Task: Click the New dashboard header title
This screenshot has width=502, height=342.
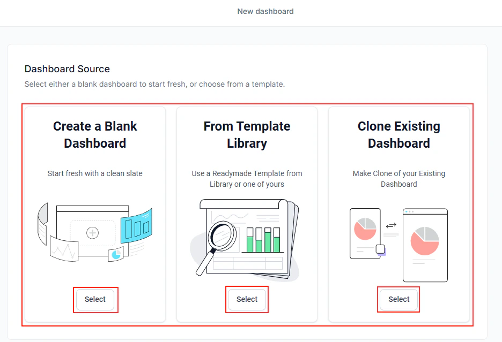Action: (265, 11)
